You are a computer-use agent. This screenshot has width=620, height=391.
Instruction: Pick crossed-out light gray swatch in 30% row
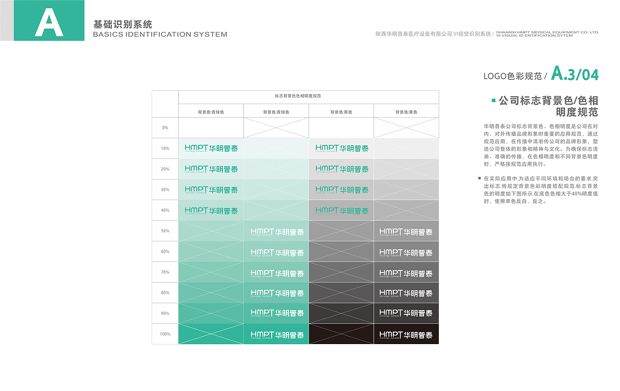(x=406, y=190)
